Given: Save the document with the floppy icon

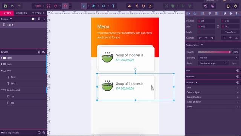Looking at the screenshot, I should click(x=5, y=6).
